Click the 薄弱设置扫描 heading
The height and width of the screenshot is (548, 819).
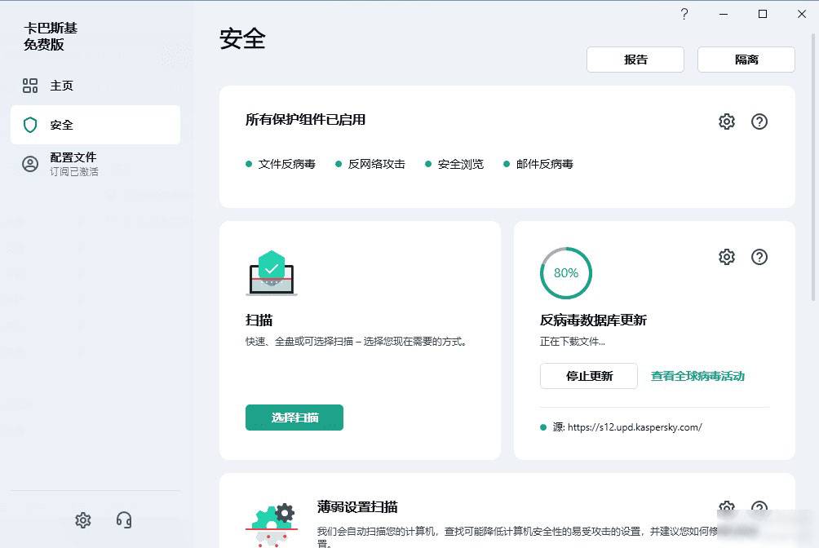click(357, 506)
